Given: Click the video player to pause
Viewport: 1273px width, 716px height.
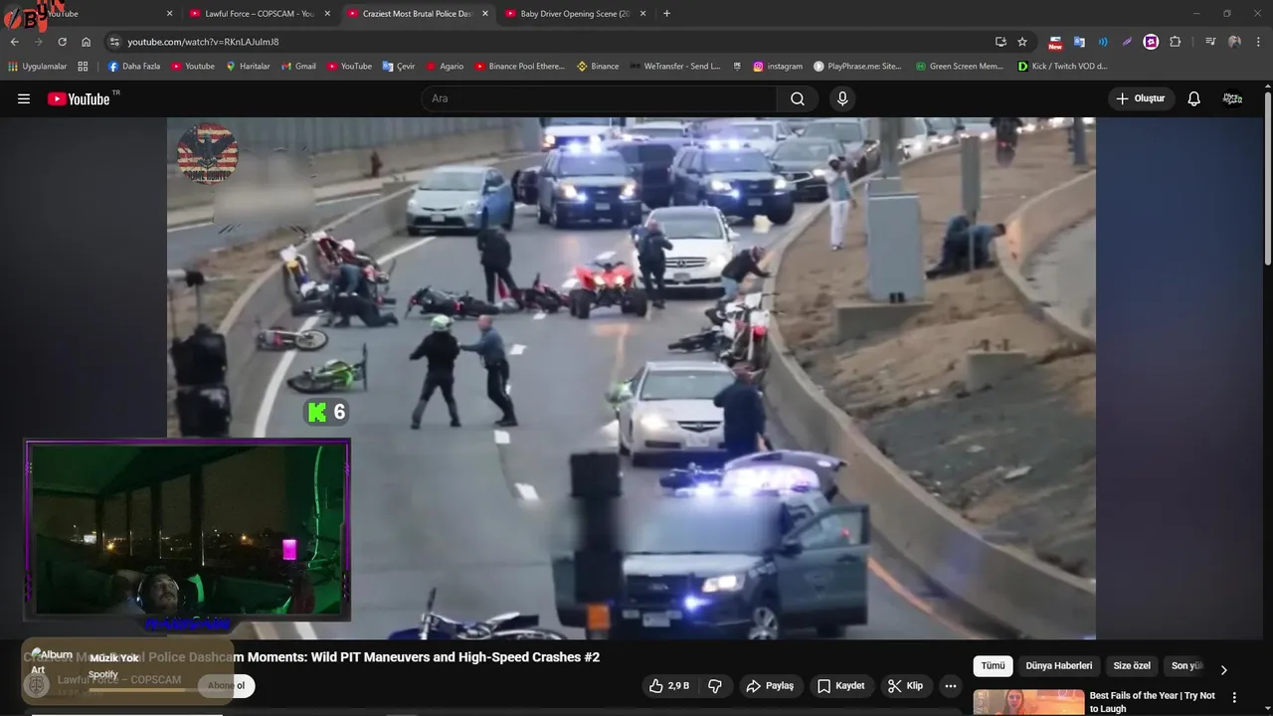Looking at the screenshot, I should tap(632, 378).
